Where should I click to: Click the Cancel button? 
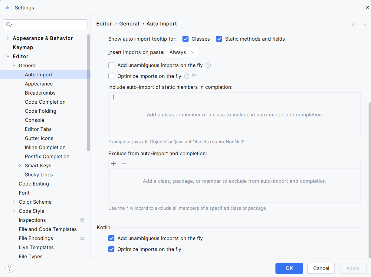(x=321, y=268)
